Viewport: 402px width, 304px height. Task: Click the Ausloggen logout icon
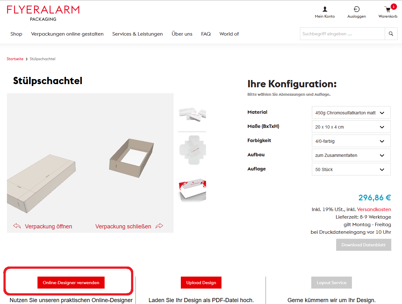(357, 9)
